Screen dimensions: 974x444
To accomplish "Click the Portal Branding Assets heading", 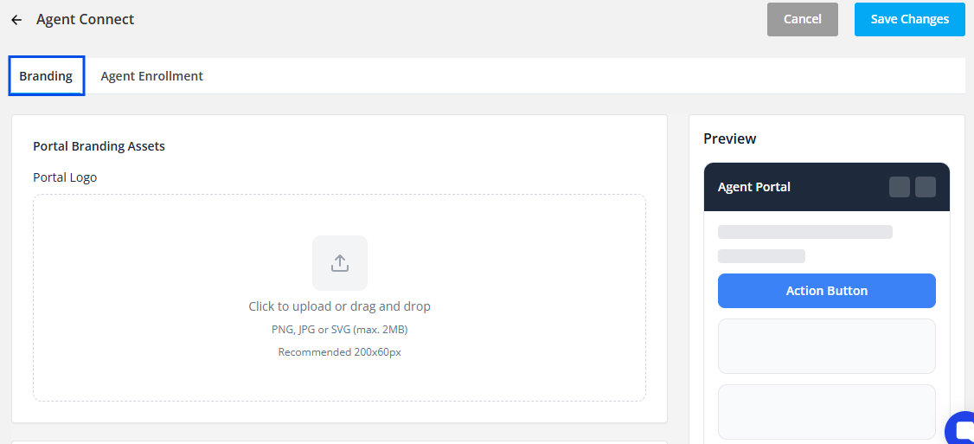I will (x=99, y=146).
